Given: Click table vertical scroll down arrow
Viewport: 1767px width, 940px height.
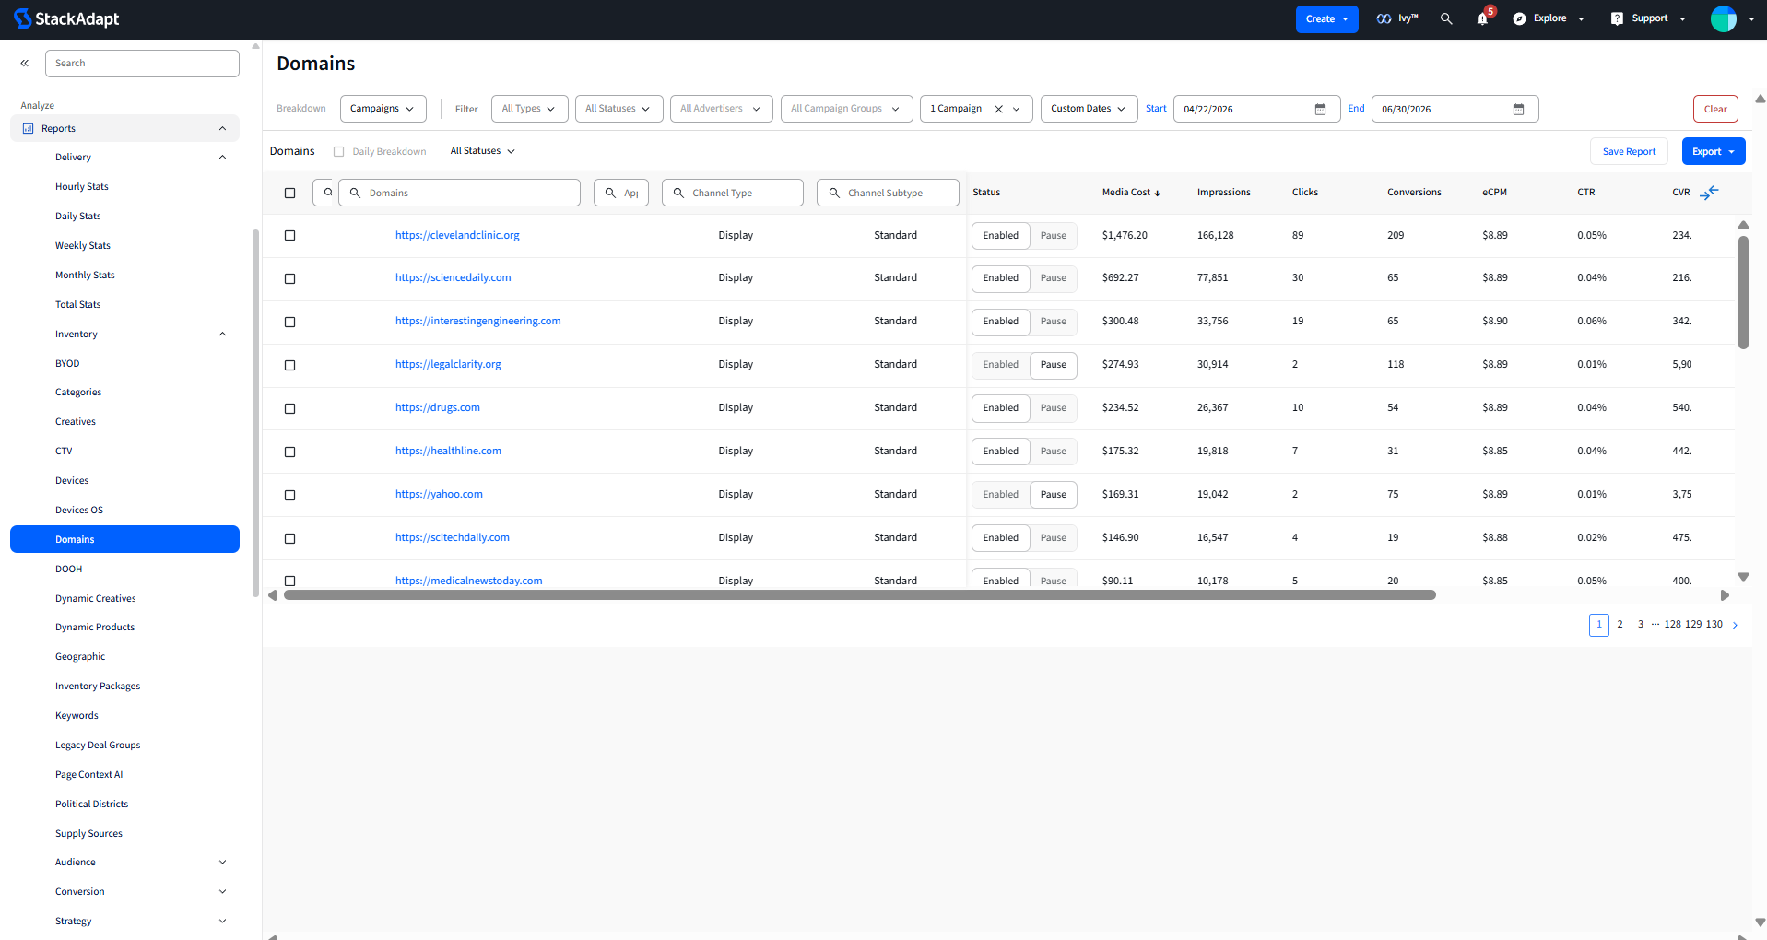Looking at the screenshot, I should click(x=1743, y=577).
